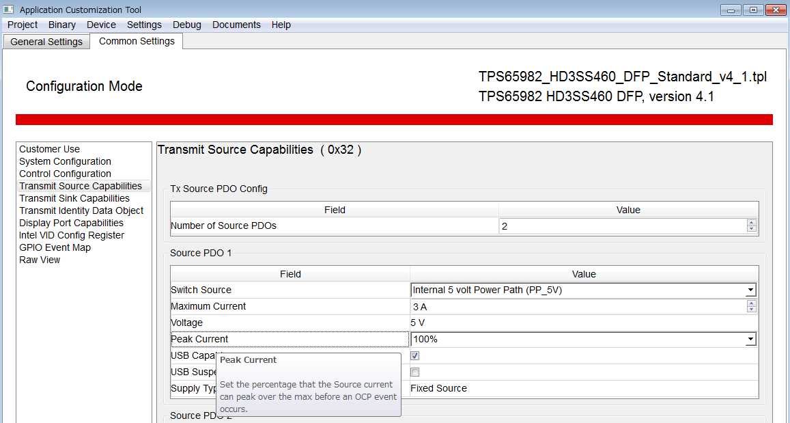The width and height of the screenshot is (790, 423).
Task: Minimize the Application Customization Tool window
Action: tap(731, 10)
